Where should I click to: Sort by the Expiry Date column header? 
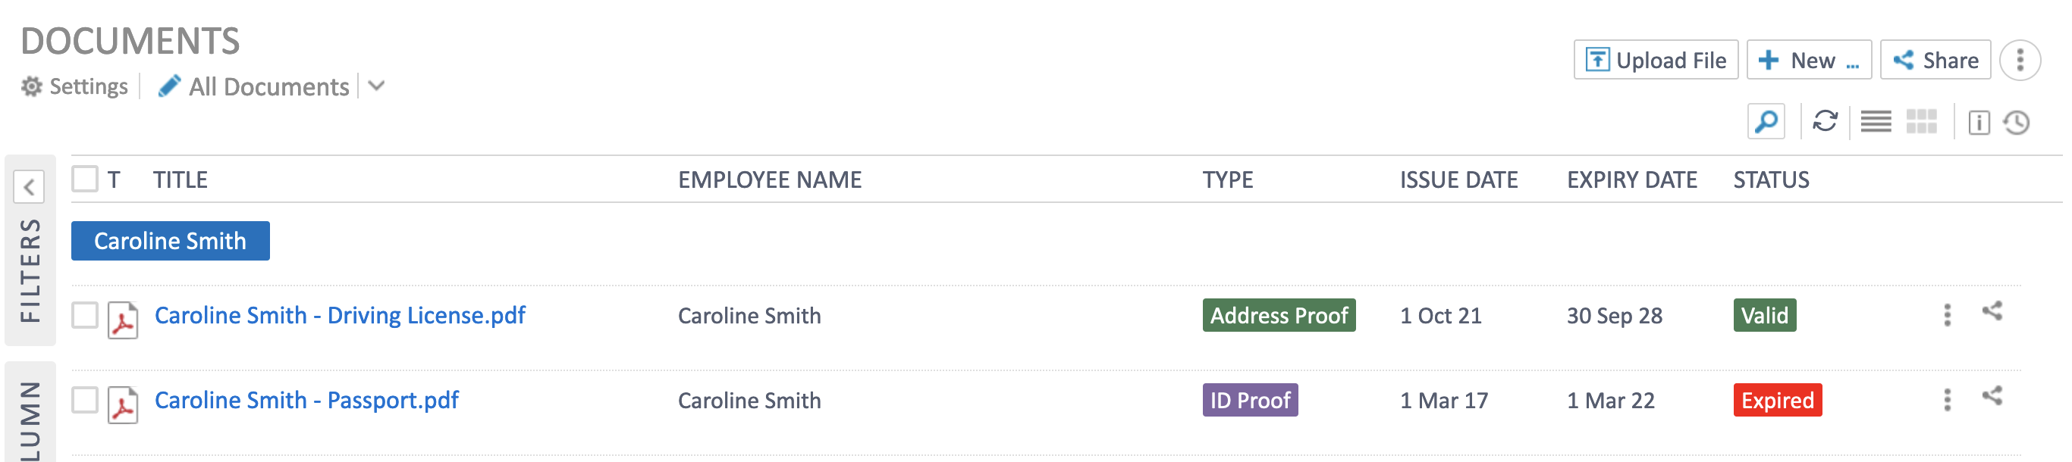(x=1631, y=180)
